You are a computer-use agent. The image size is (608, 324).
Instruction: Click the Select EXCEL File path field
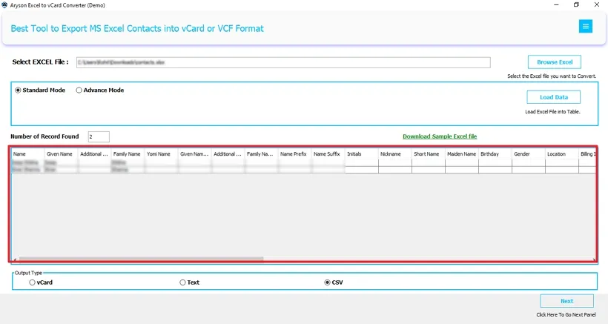pos(283,62)
